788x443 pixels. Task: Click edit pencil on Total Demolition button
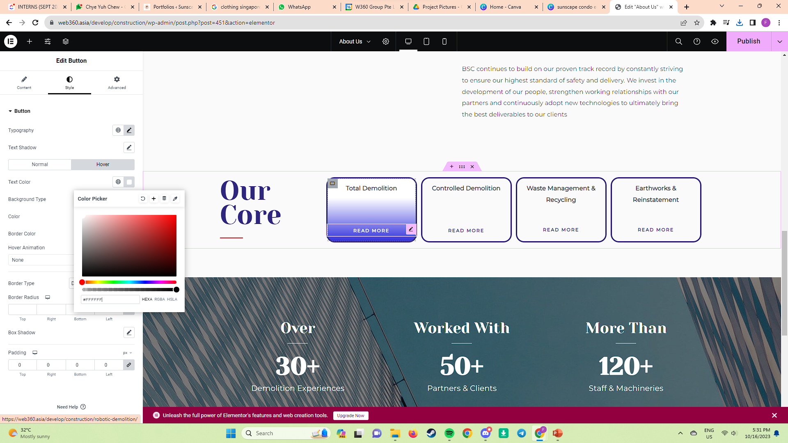(x=411, y=229)
